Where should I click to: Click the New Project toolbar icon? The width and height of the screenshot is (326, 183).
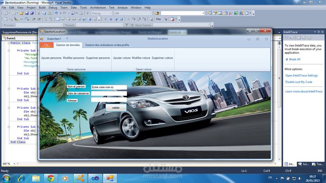click(x=6, y=13)
